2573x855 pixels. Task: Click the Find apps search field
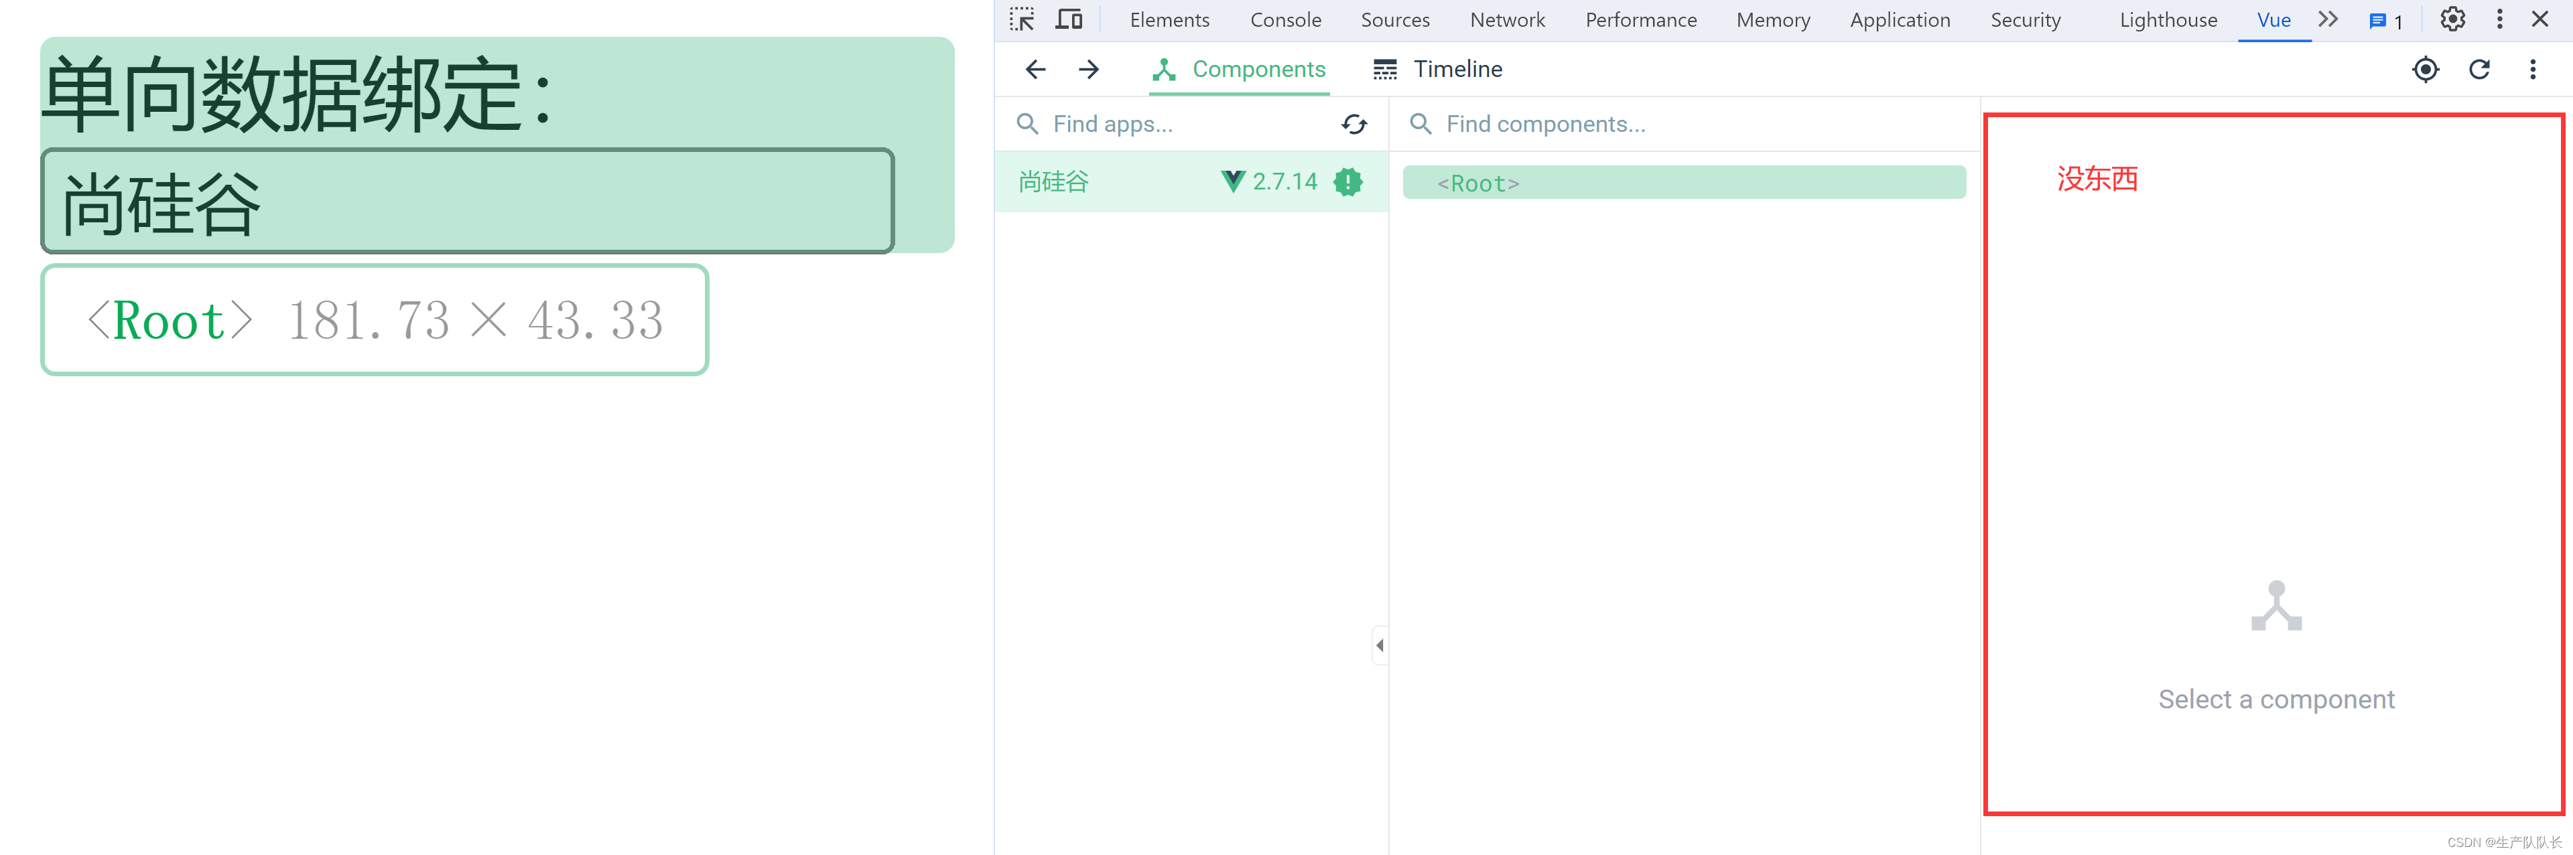(x=1179, y=124)
